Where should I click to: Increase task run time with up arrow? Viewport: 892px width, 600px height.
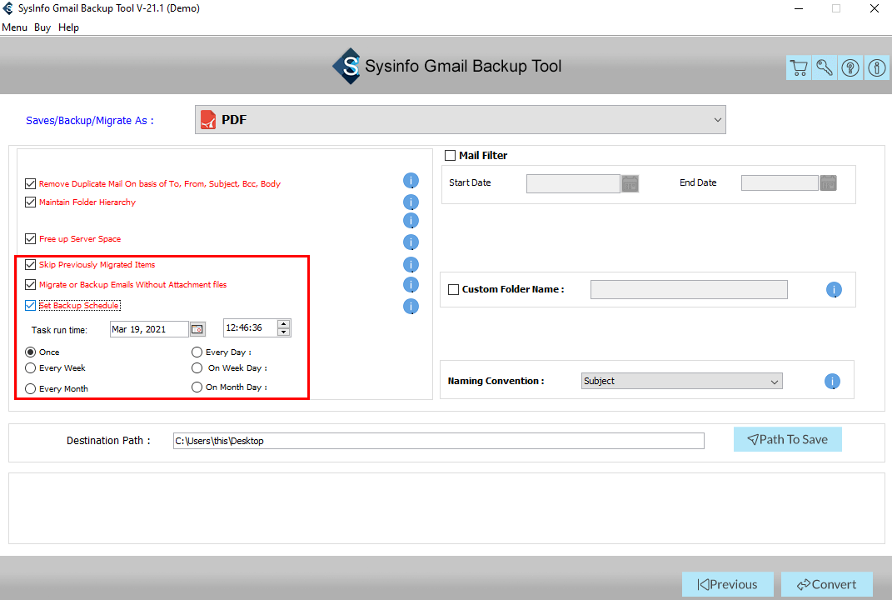[x=283, y=324]
